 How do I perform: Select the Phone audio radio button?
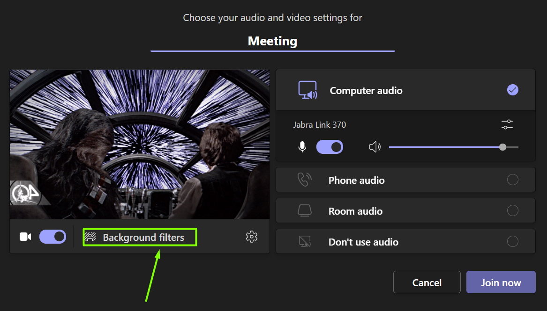(512, 180)
